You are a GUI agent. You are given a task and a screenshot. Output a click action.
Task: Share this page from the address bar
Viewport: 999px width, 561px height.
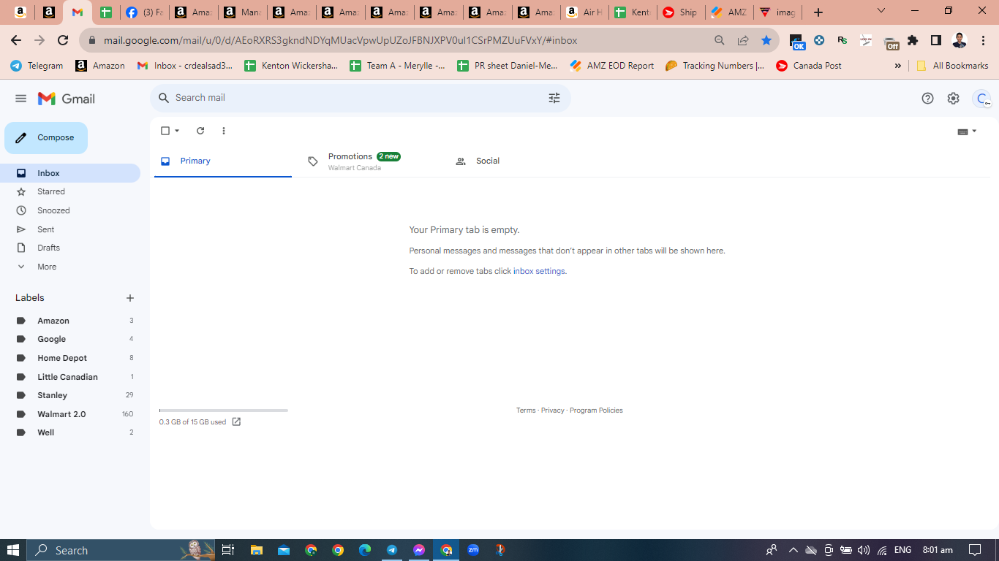[x=743, y=40]
